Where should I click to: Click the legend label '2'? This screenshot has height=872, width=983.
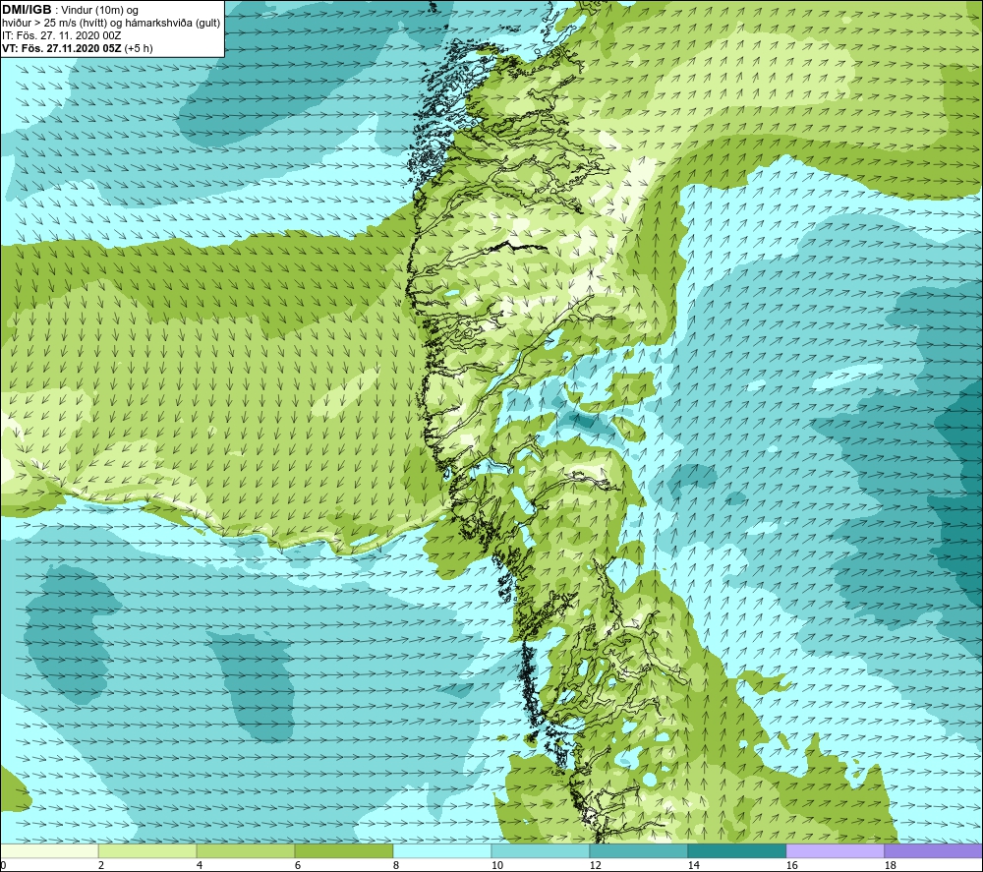pos(101,865)
